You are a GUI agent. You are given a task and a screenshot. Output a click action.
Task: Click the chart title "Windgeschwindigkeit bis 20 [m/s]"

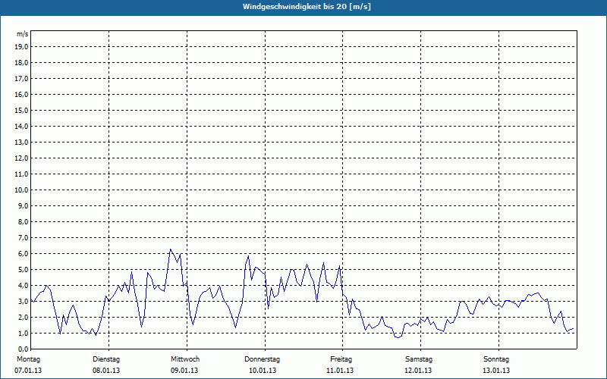click(x=307, y=7)
